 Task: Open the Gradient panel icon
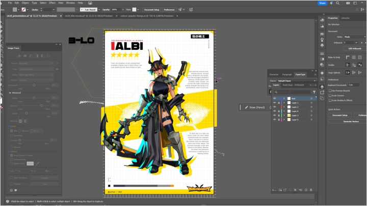click(322, 59)
